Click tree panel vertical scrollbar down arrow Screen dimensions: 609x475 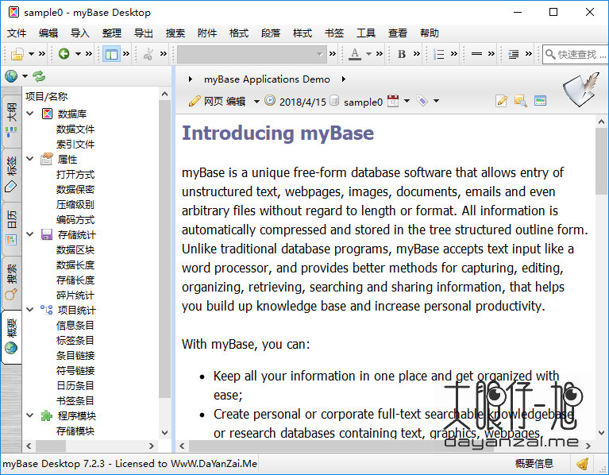click(164, 432)
